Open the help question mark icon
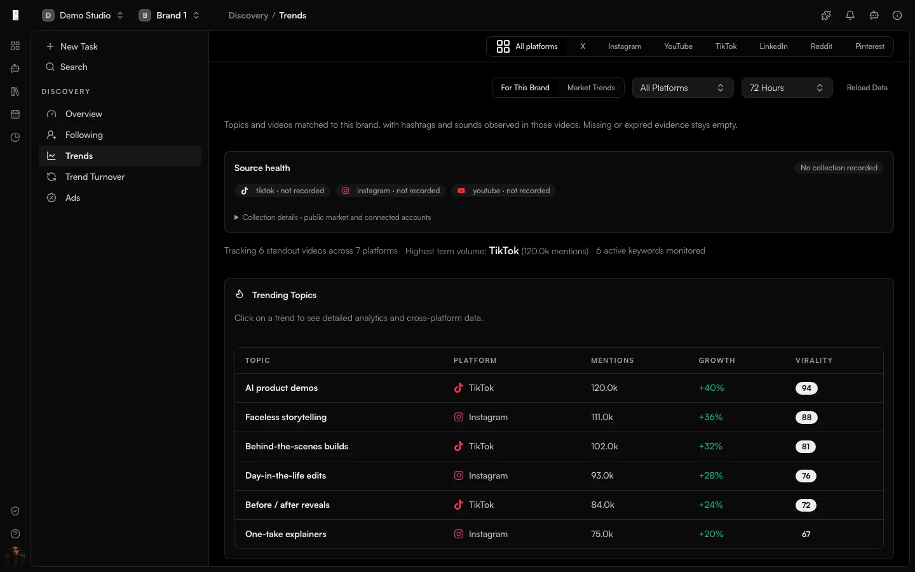This screenshot has height=572, width=915. [x=15, y=534]
